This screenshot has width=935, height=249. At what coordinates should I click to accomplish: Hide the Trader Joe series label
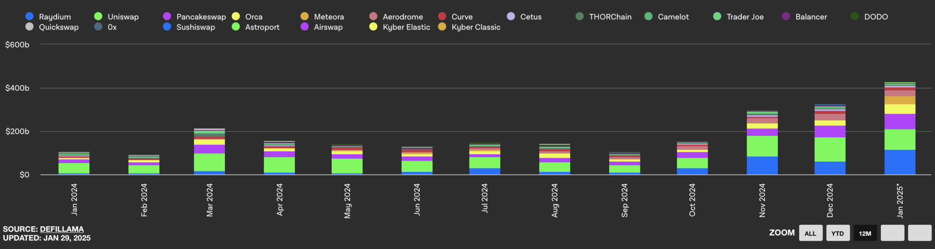745,17
